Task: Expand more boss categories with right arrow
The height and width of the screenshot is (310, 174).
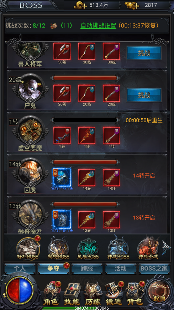Action: [166, 248]
